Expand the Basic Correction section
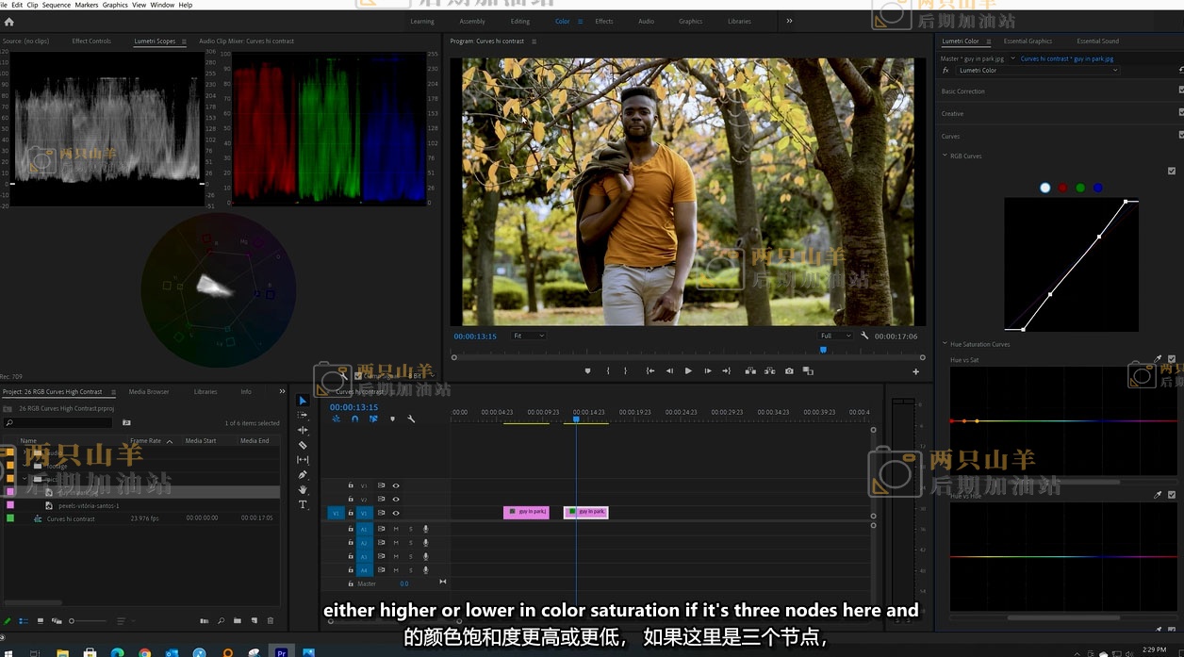Image resolution: width=1184 pixels, height=657 pixels. 963,91
